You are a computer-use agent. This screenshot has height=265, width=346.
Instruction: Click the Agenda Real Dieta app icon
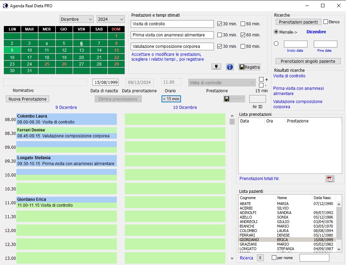click(5, 6)
